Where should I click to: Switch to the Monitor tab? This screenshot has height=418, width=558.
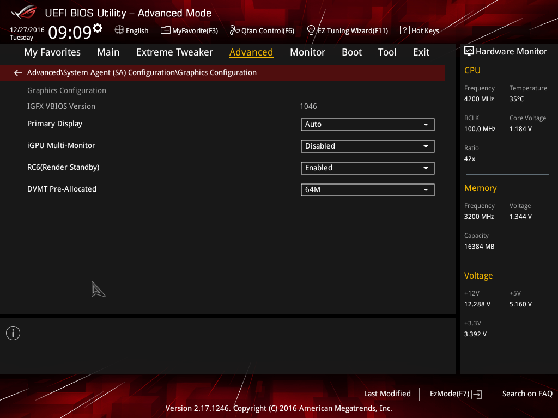[307, 52]
